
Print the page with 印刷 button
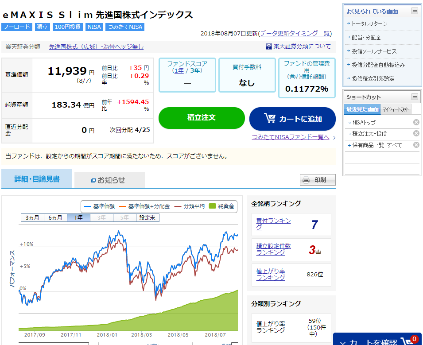tap(318, 180)
